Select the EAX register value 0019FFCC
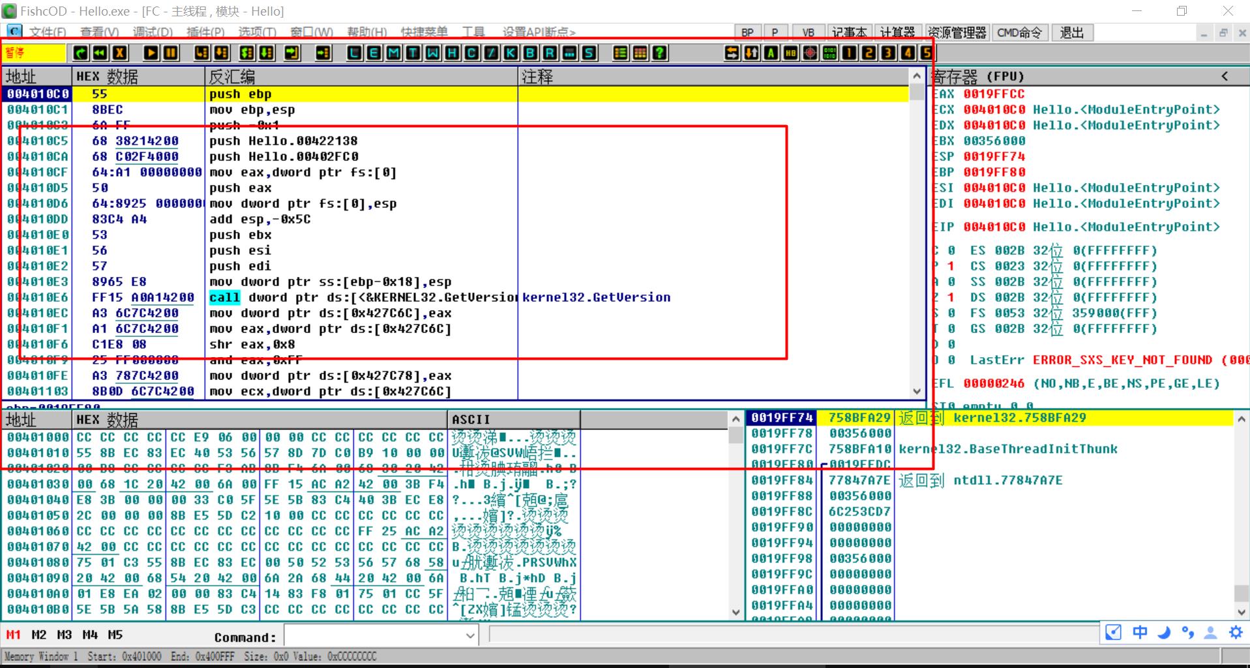Viewport: 1250px width, 668px height. (994, 94)
